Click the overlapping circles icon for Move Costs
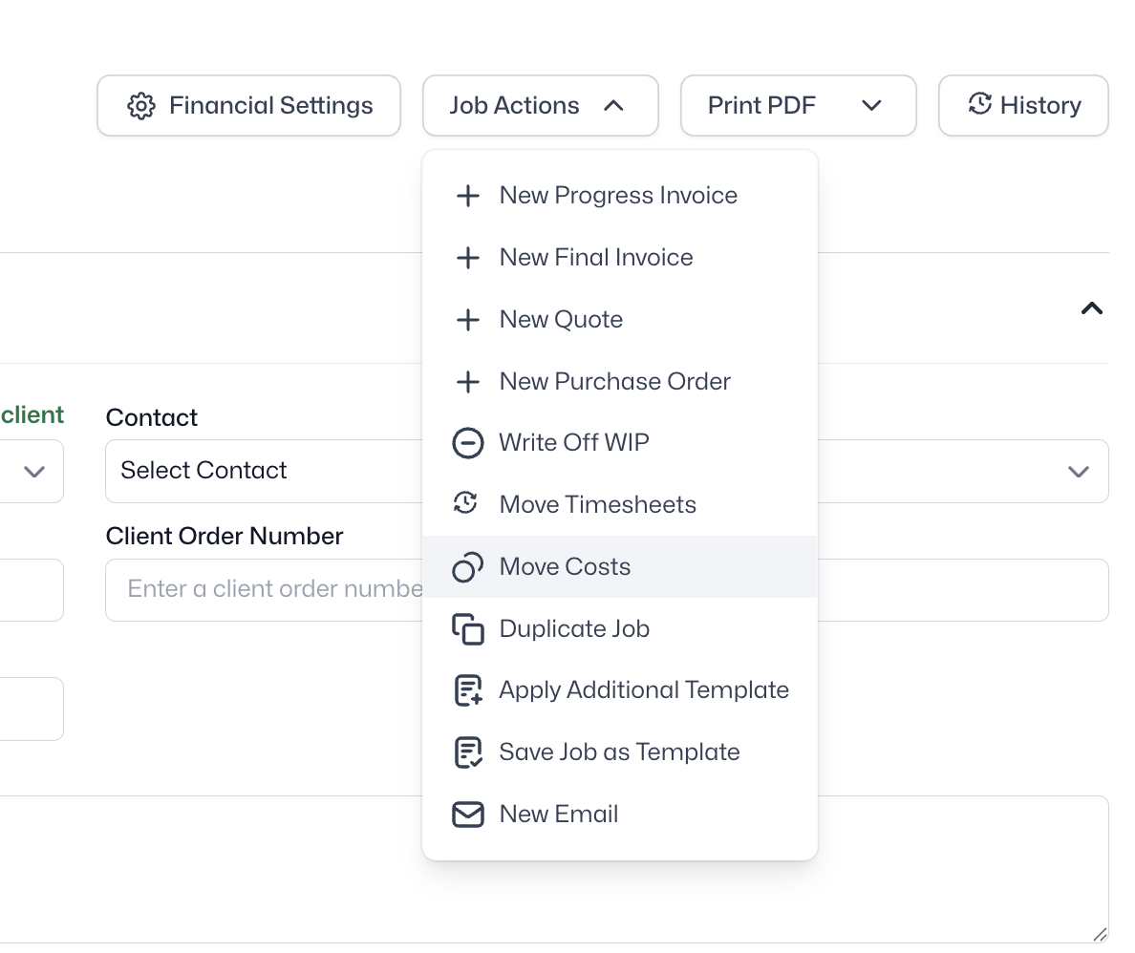 467,567
